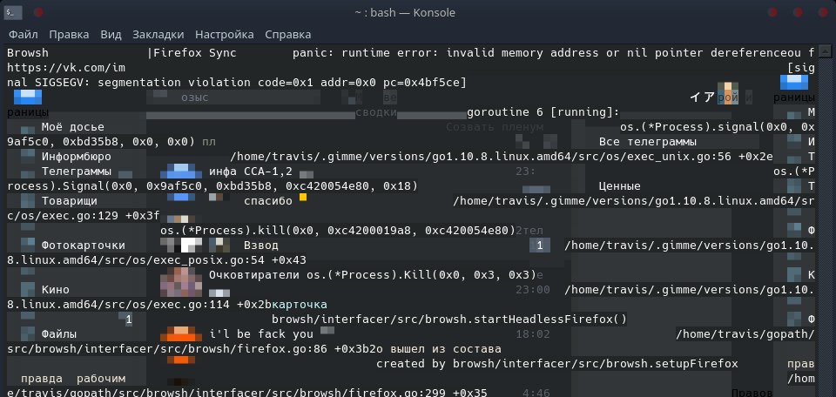This screenshot has width=836, height=397.
Task: Select the Ценные filter
Action: point(619,186)
